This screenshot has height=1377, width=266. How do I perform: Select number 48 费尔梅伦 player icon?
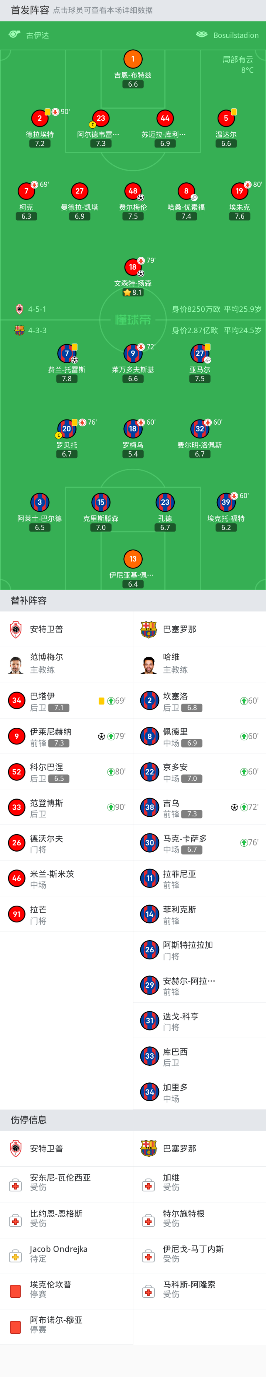pyautogui.click(x=133, y=191)
